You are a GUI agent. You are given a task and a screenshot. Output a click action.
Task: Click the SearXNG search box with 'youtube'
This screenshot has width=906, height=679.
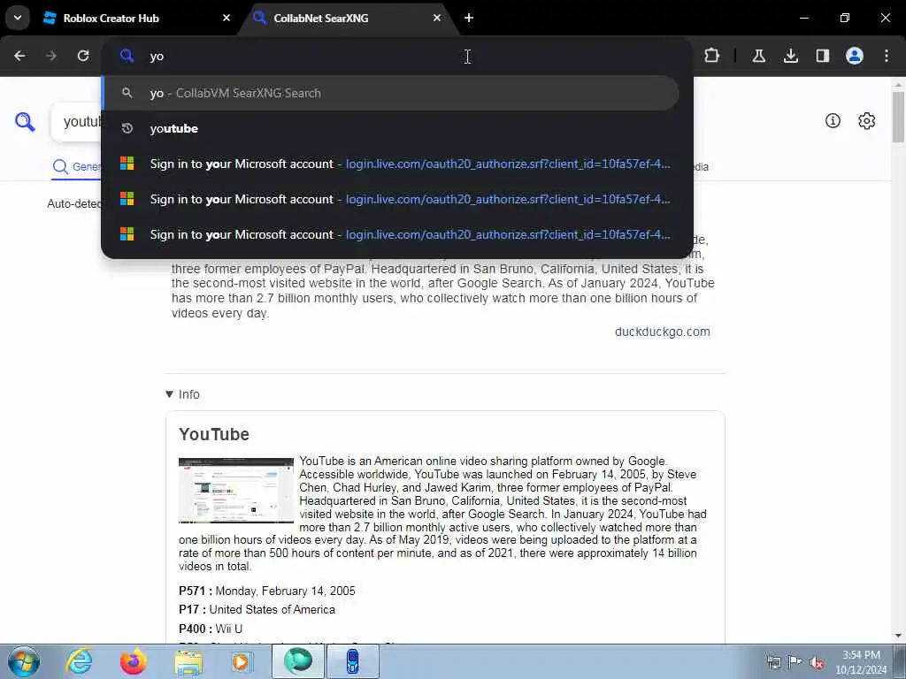click(77, 122)
